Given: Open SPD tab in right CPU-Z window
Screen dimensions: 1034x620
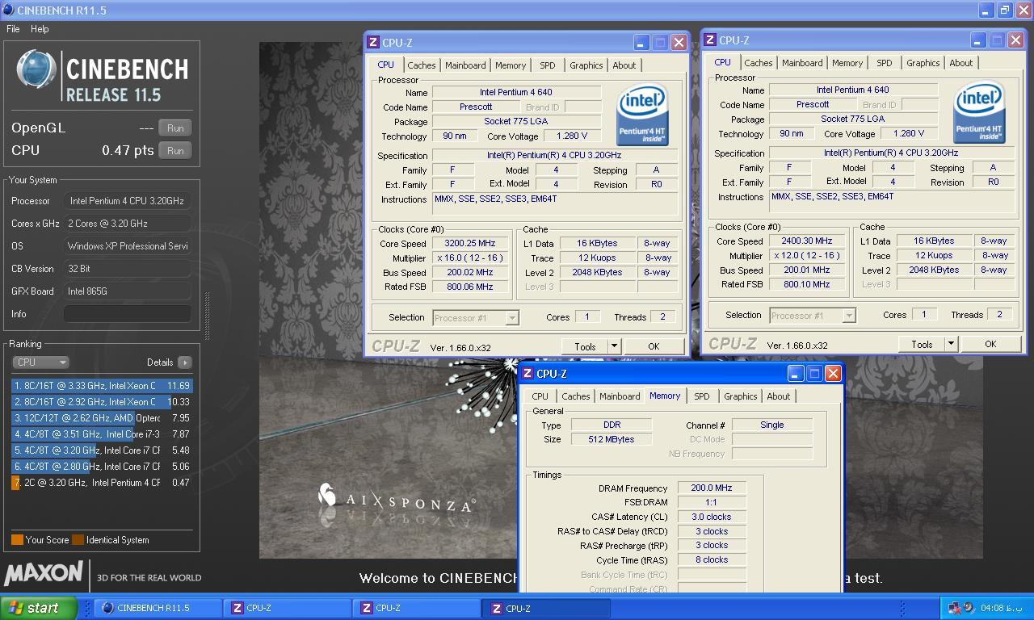Looking at the screenshot, I should click(885, 63).
